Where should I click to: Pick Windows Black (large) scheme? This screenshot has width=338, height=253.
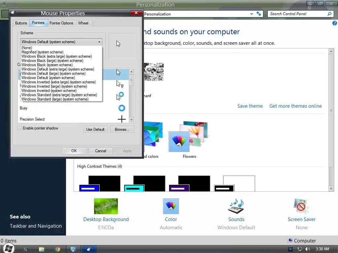(61, 61)
